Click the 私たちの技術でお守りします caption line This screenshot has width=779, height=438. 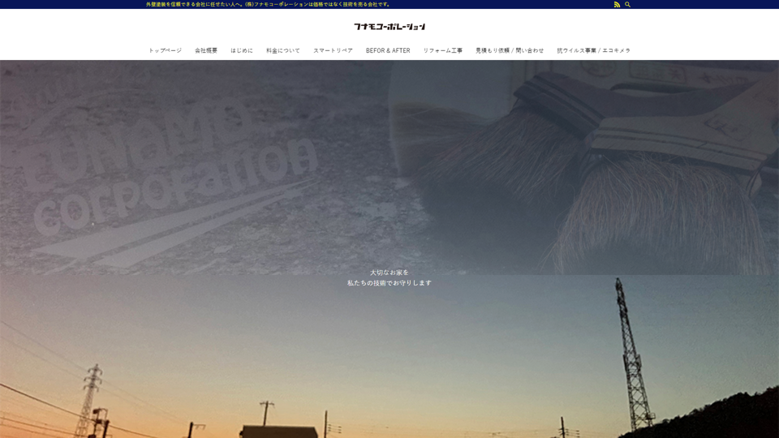tap(389, 283)
